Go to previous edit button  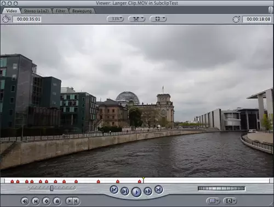(114, 189)
